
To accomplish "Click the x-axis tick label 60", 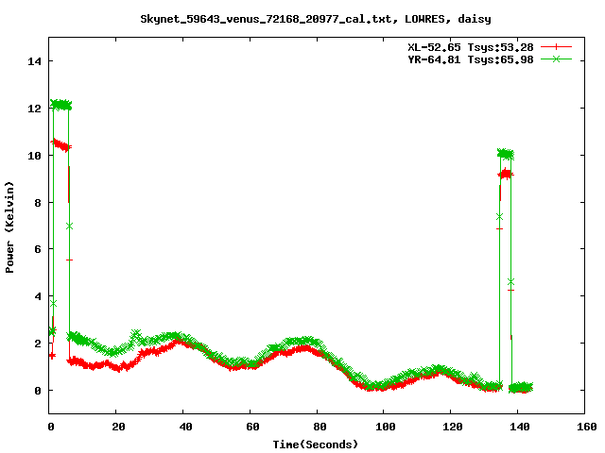I will 252,427.
